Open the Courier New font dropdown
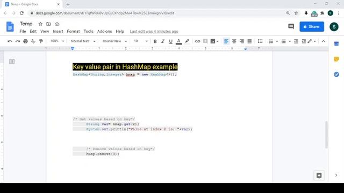Image resolution: width=344 pixels, height=193 pixels. pos(114,41)
